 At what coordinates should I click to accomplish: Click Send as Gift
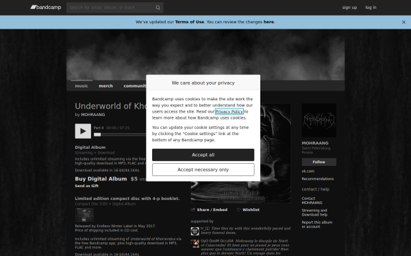point(87,186)
